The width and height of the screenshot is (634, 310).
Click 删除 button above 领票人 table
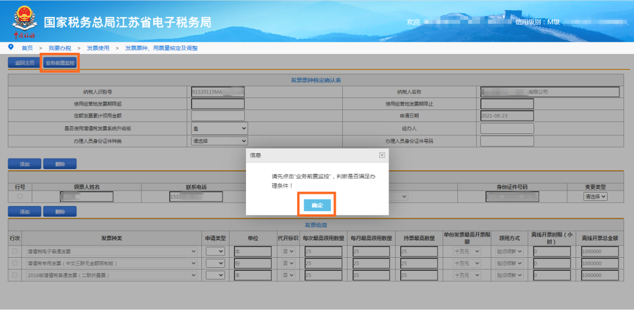(x=60, y=164)
